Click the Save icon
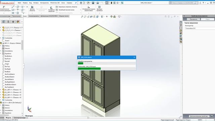The image size is (215, 121). coord(93,3)
